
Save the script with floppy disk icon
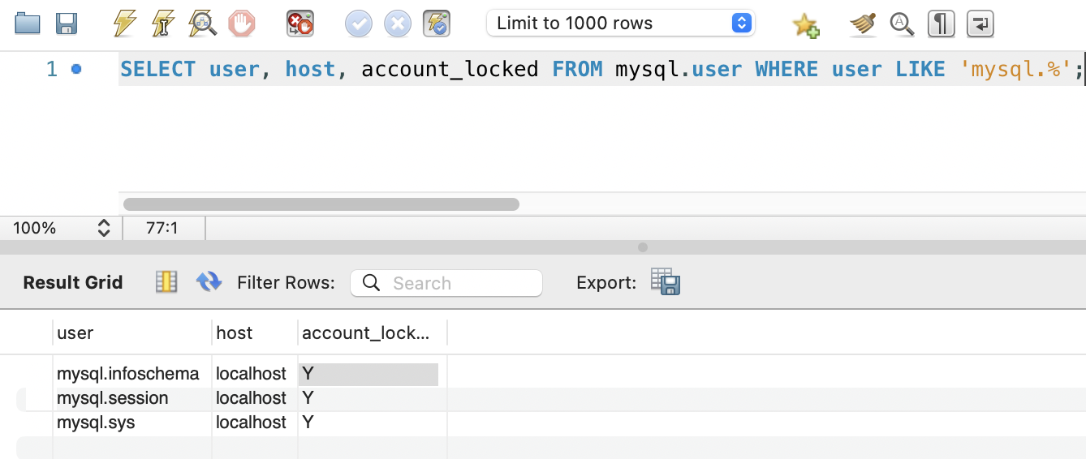pos(67,24)
